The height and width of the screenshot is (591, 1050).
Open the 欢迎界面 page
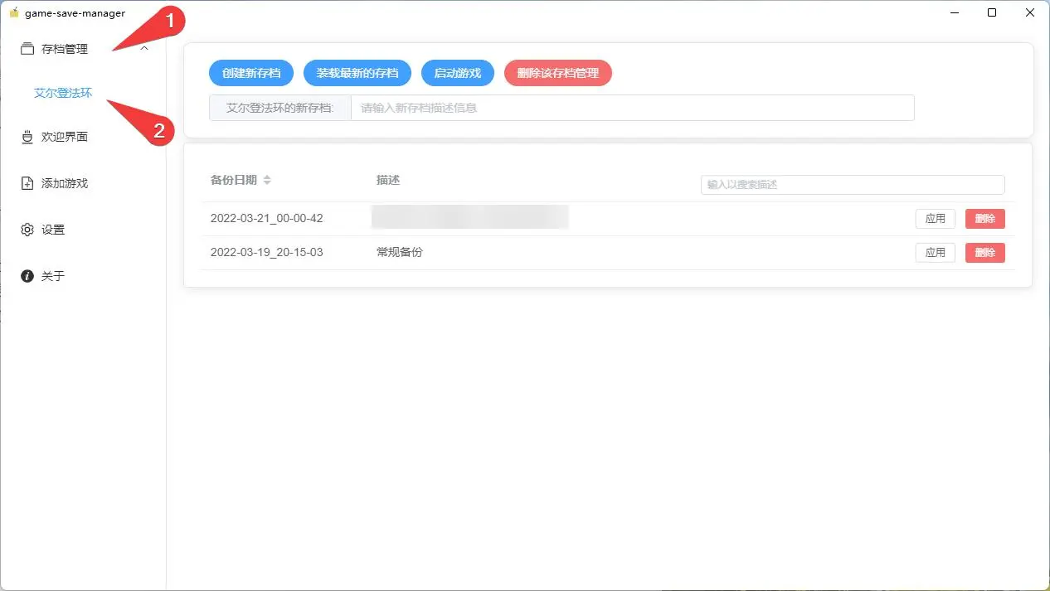[65, 137]
